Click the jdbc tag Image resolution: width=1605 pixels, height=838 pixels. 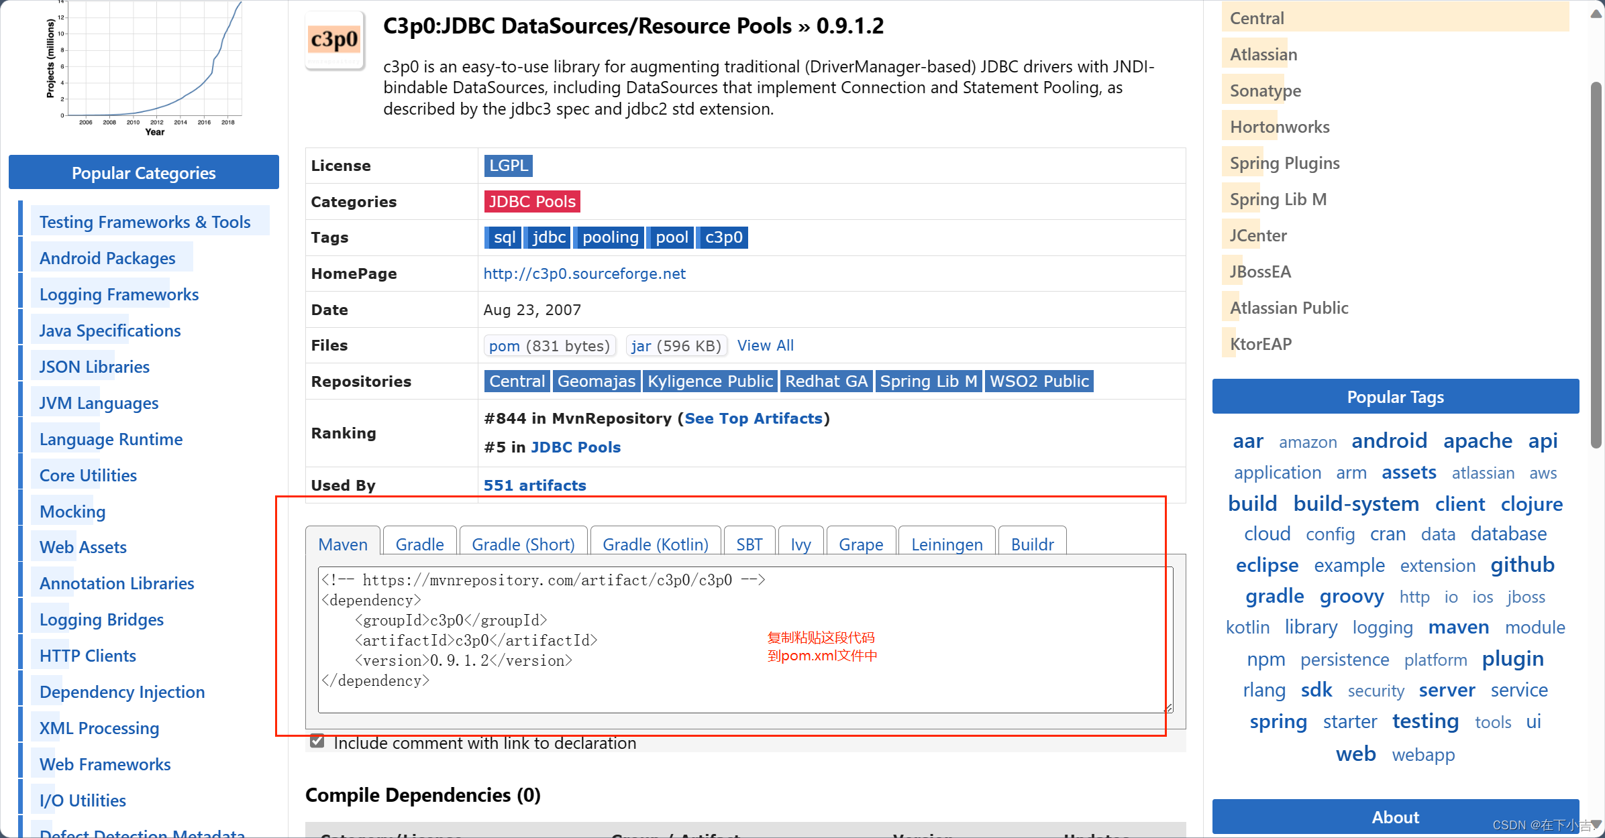click(x=548, y=237)
